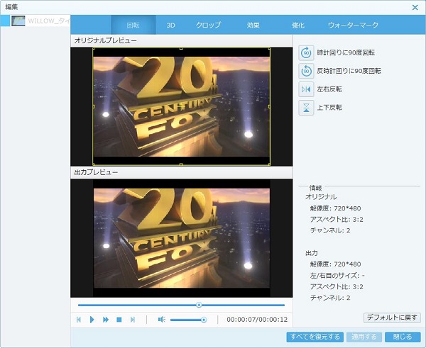Click the volume slider handle

(x=204, y=320)
